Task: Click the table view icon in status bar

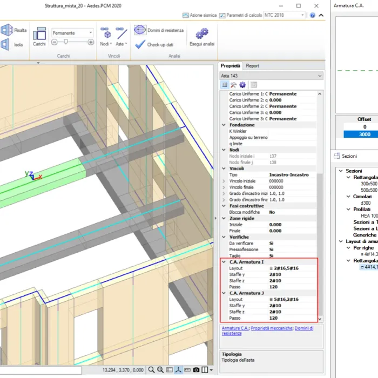Action: tap(169, 369)
